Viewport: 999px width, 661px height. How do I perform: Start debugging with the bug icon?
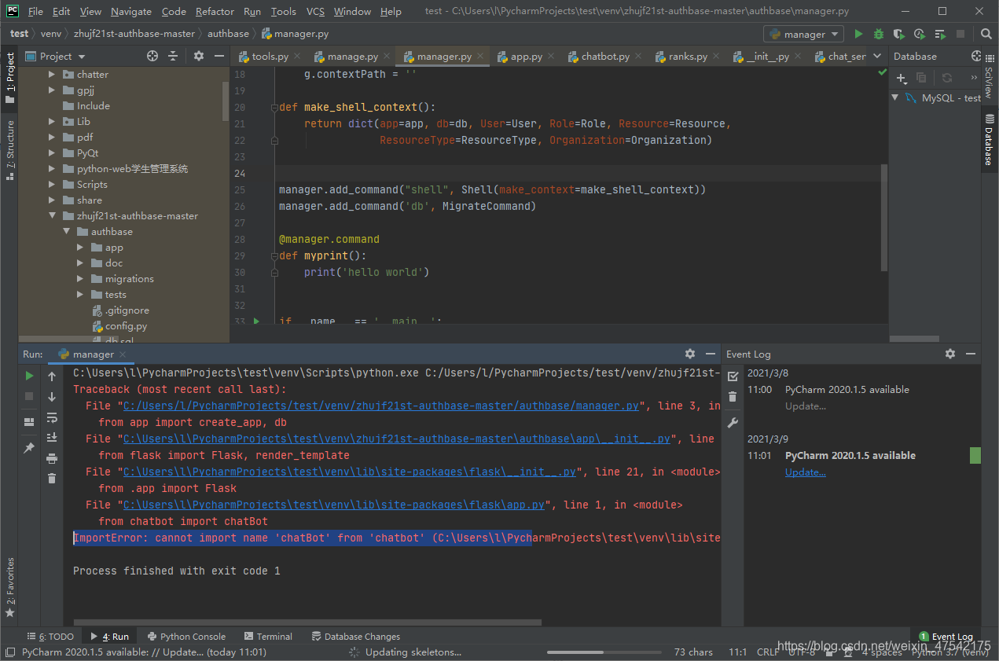879,34
